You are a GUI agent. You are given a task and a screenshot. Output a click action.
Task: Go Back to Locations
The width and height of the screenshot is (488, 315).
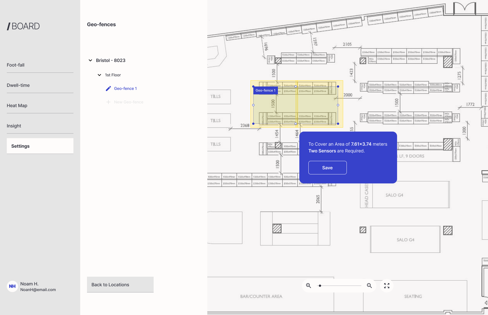click(120, 285)
